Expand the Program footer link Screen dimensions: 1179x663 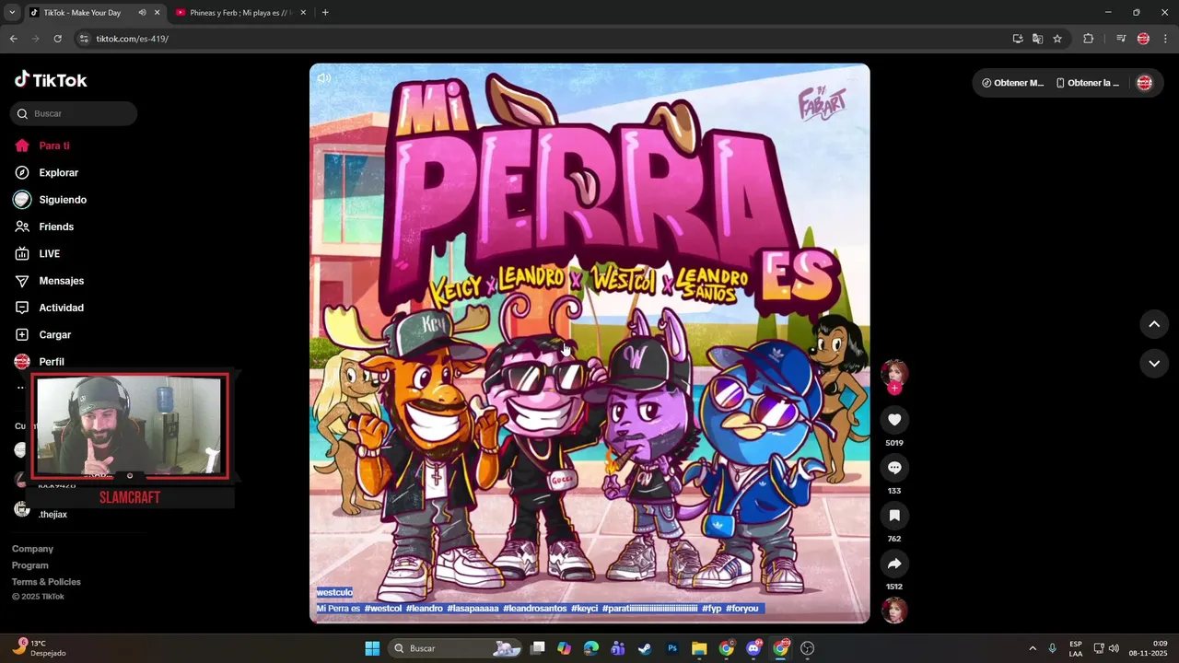pos(30,565)
